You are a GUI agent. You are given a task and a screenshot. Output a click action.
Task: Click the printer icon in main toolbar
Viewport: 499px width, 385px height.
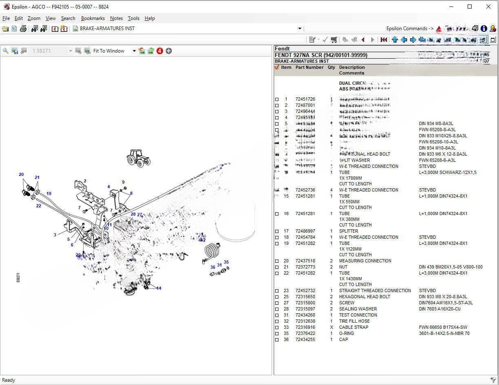click(x=23, y=29)
